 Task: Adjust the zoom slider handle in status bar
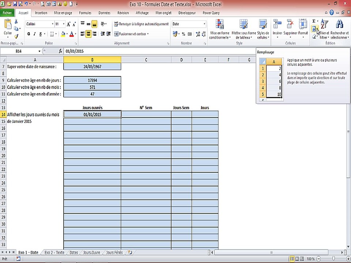pos(333,259)
